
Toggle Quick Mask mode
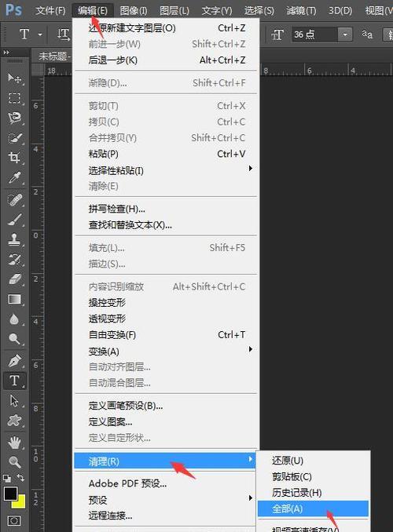[14, 520]
